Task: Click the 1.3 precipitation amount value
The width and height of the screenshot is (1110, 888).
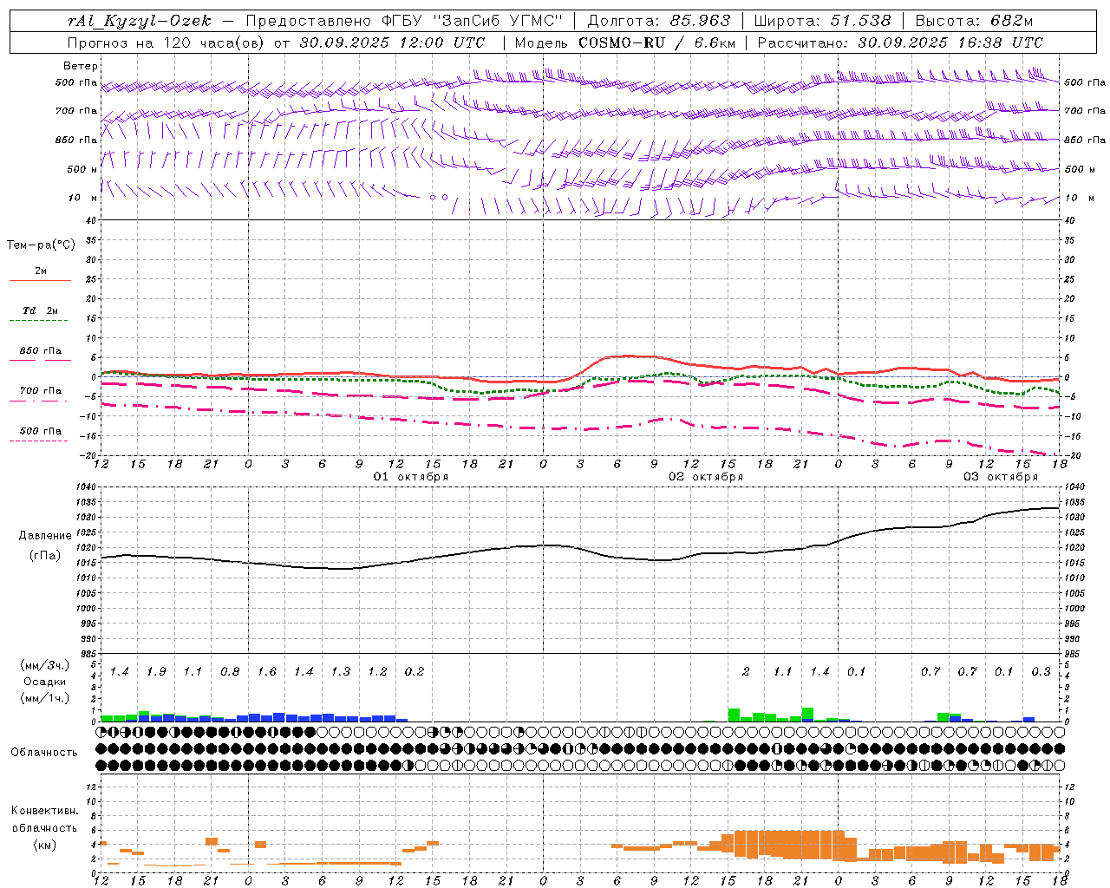Action: pyautogui.click(x=341, y=672)
